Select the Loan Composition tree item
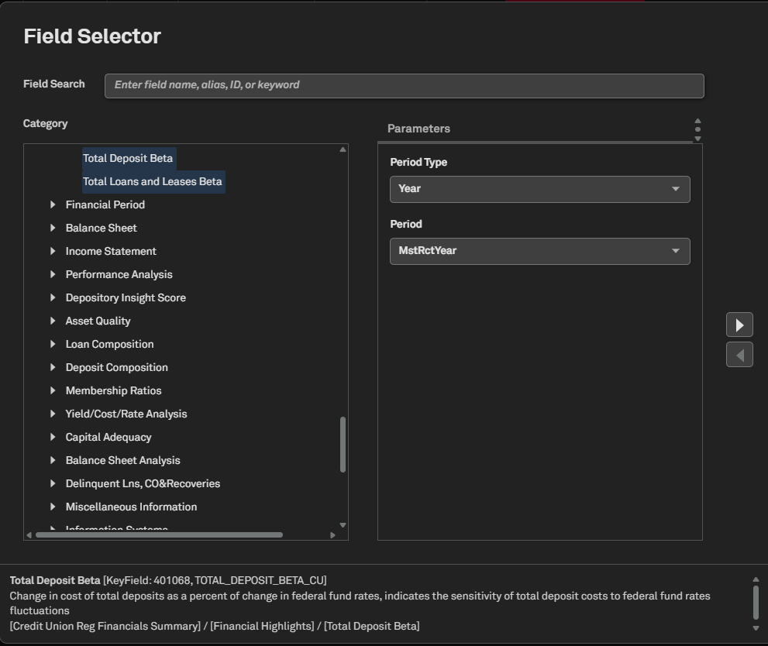The height and width of the screenshot is (646, 768). click(x=109, y=344)
